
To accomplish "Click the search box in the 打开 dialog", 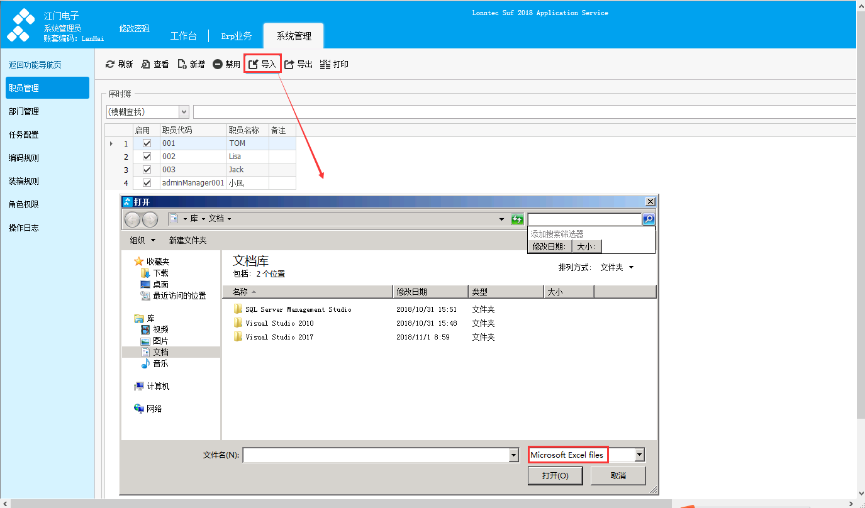I will pos(584,219).
